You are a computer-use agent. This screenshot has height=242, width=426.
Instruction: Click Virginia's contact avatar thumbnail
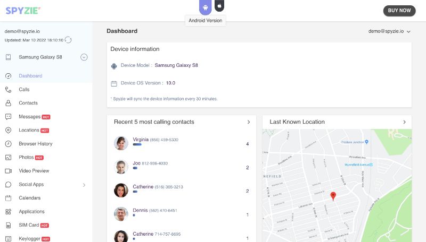[121, 143]
